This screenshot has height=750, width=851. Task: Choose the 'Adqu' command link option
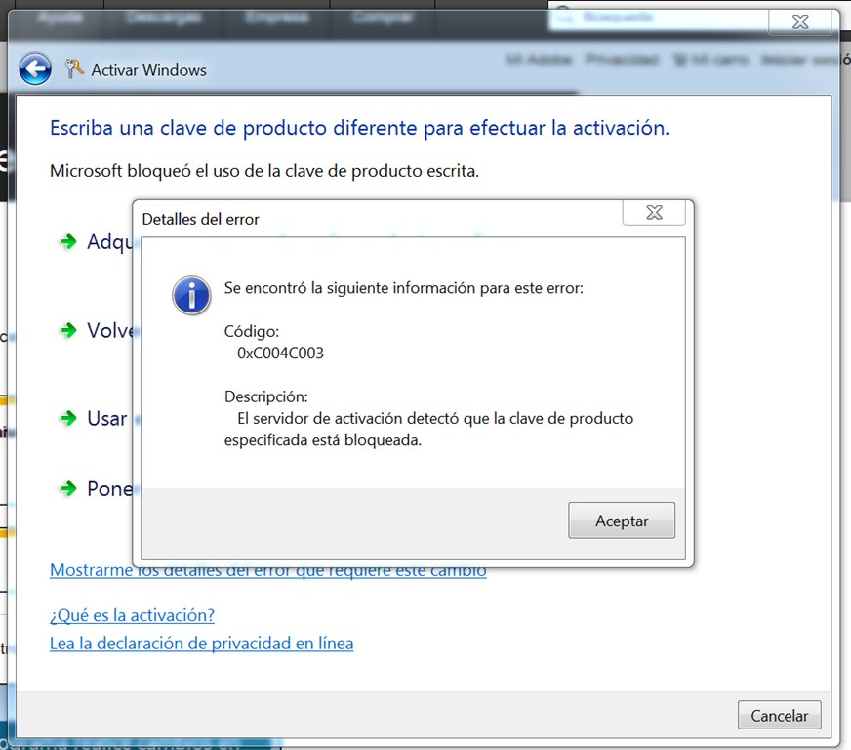click(109, 241)
